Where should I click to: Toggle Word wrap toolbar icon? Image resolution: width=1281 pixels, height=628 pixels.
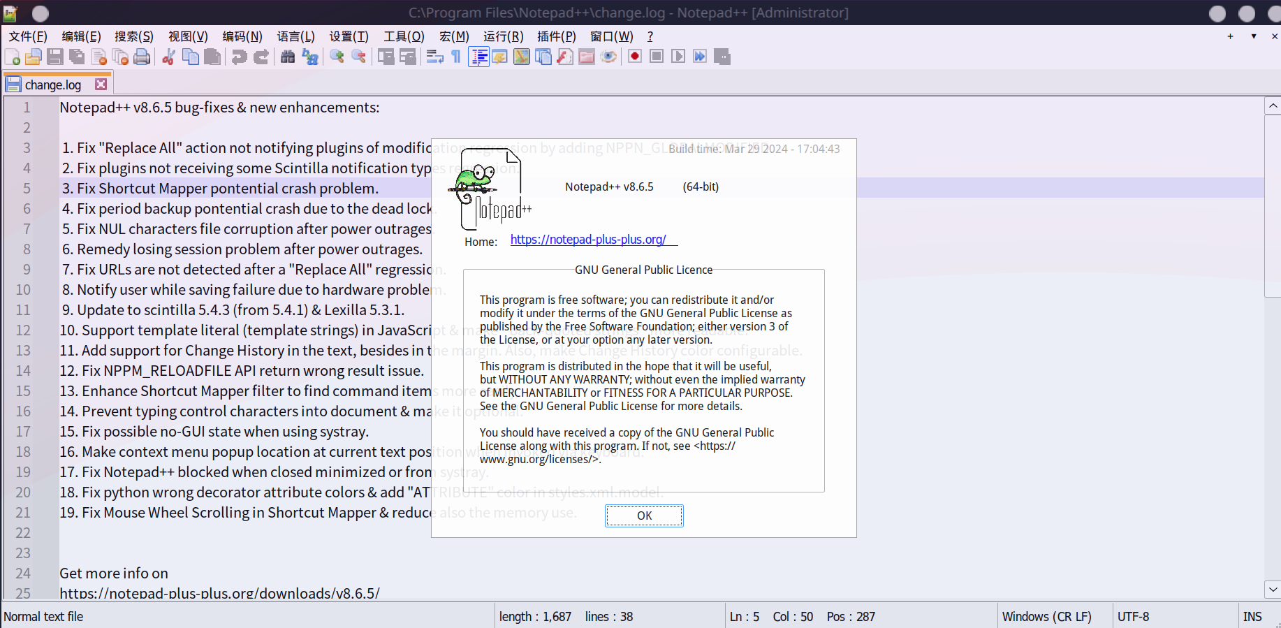pyautogui.click(x=434, y=57)
